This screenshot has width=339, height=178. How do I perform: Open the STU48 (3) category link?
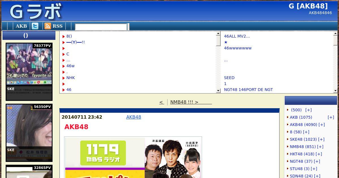pos(300,169)
